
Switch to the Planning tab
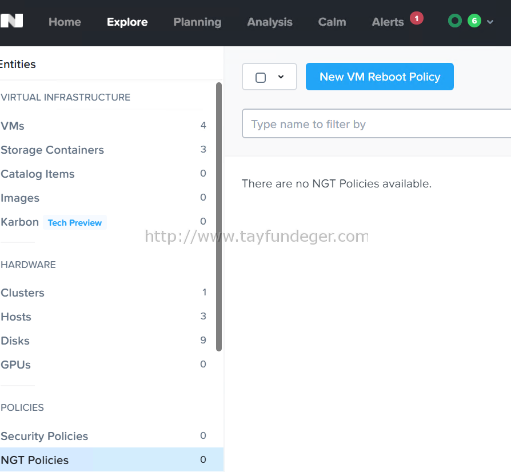click(197, 22)
